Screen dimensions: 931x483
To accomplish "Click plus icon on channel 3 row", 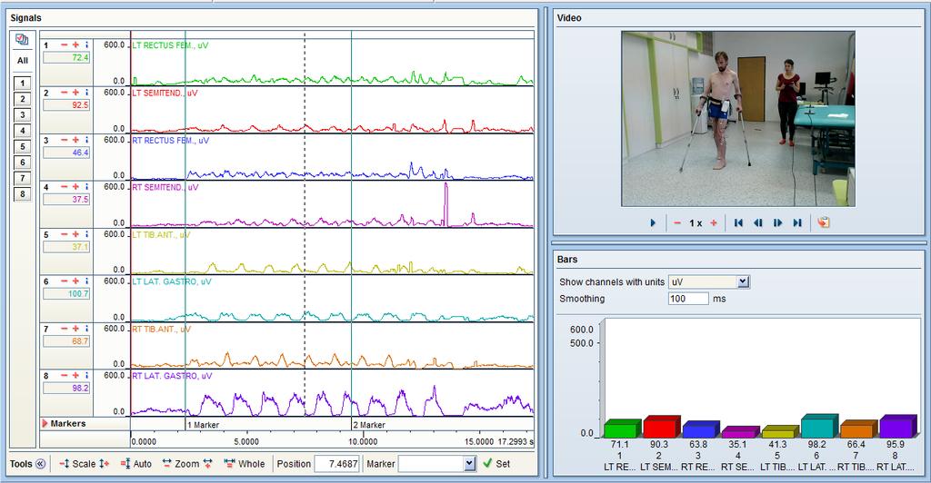I will pos(76,140).
